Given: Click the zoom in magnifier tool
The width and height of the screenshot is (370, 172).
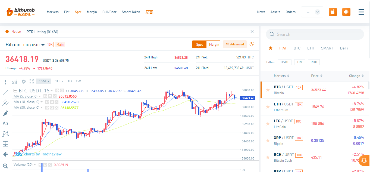Looking at the screenshot, I should [x=5, y=166].
